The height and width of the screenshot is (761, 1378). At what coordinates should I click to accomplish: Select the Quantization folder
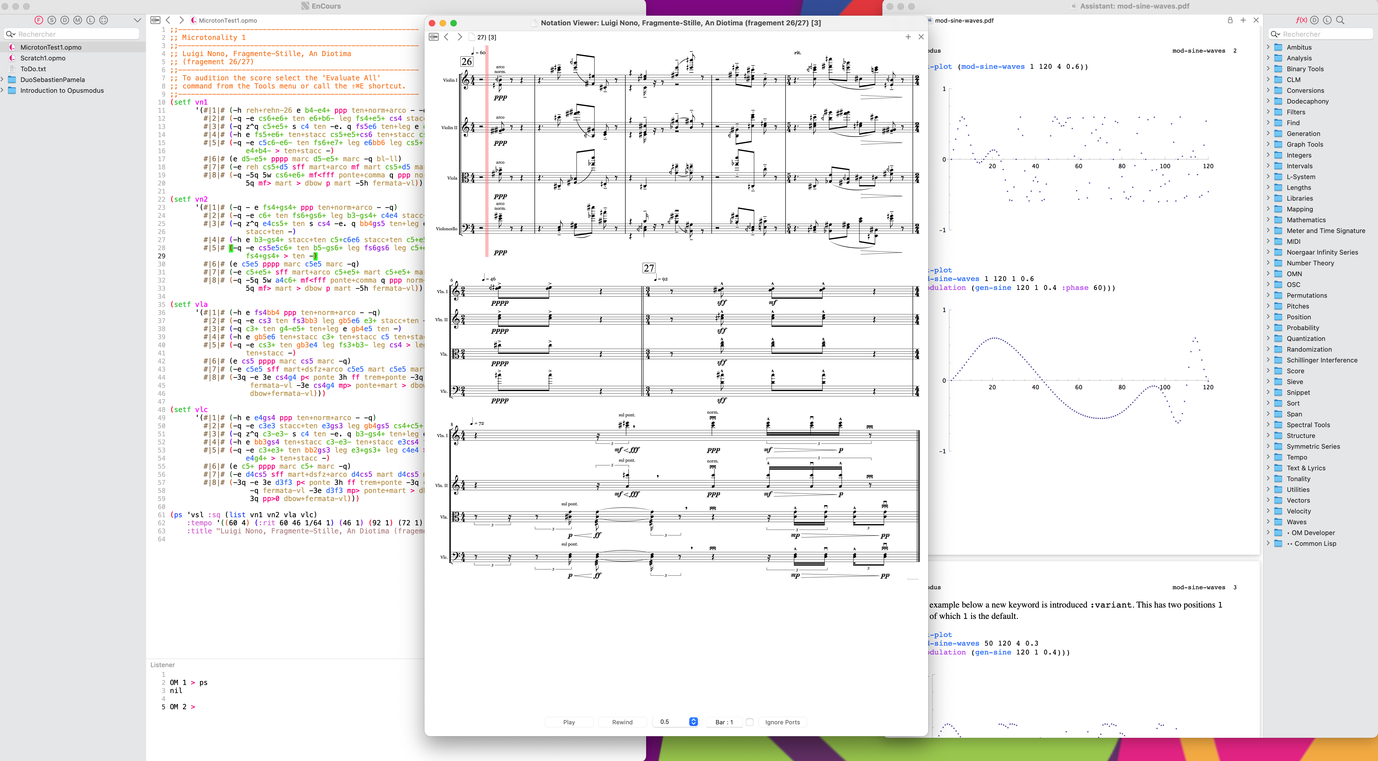coord(1306,338)
